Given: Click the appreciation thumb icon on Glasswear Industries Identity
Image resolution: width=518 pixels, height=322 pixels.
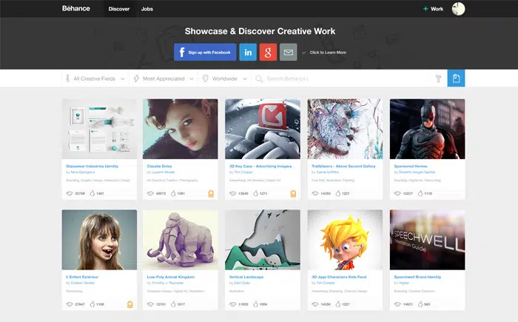Looking at the screenshot, I should pyautogui.click(x=92, y=193).
